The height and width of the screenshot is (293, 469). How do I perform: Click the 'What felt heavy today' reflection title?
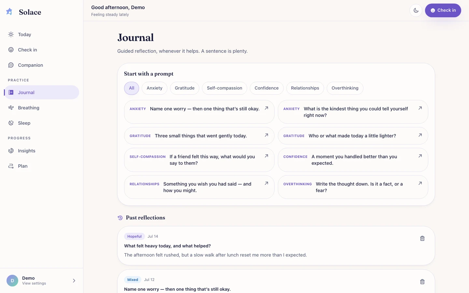(x=167, y=246)
